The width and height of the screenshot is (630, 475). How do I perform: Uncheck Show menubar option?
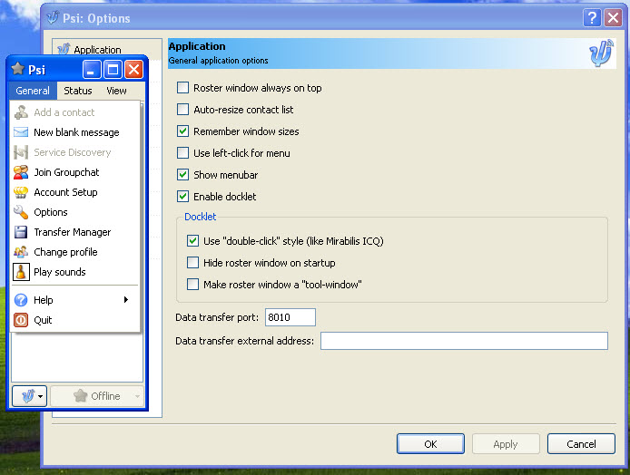tap(182, 175)
